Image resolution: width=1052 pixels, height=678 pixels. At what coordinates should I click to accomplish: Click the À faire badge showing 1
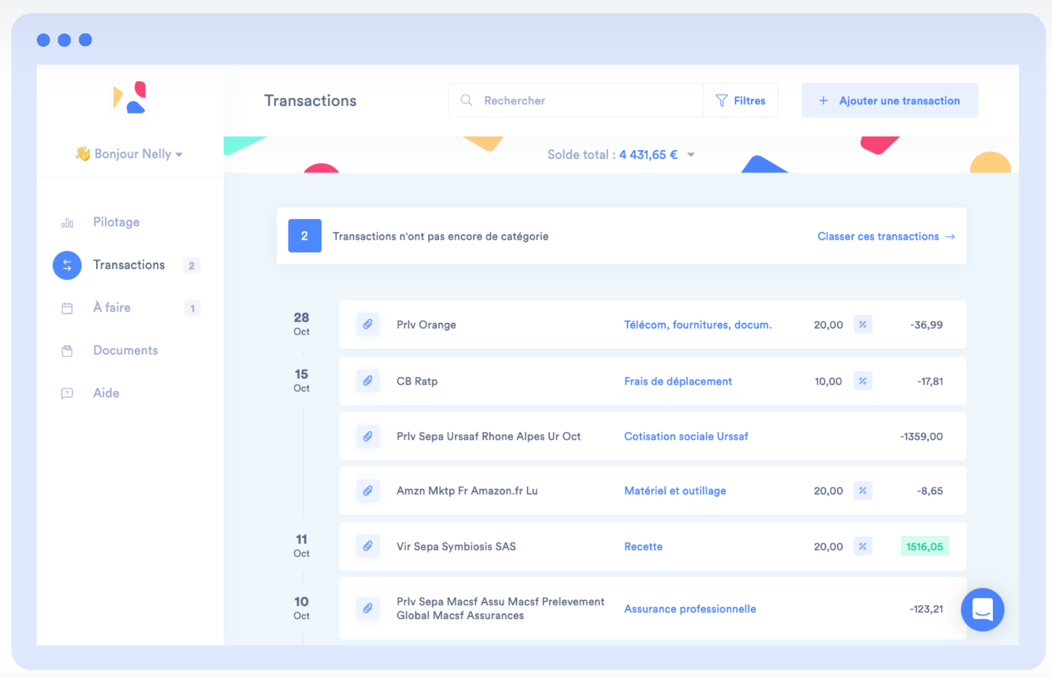pyautogui.click(x=192, y=308)
